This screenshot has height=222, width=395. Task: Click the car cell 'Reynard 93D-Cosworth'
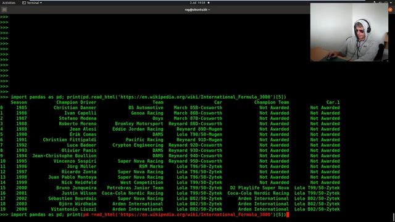pyautogui.click(x=196, y=150)
